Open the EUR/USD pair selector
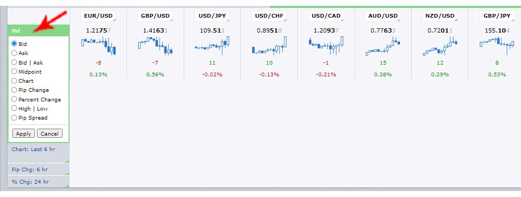This screenshot has height=197, width=521. point(99,16)
